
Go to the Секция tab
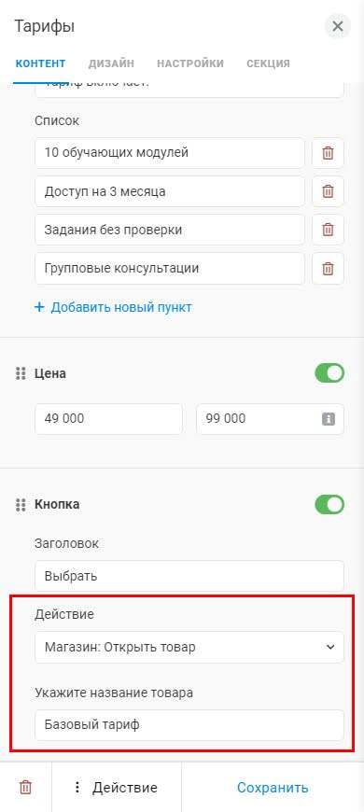(x=268, y=63)
